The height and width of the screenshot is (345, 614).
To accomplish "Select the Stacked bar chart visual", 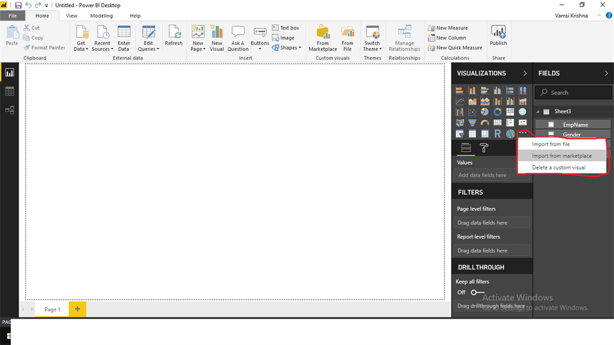I will pos(460,91).
